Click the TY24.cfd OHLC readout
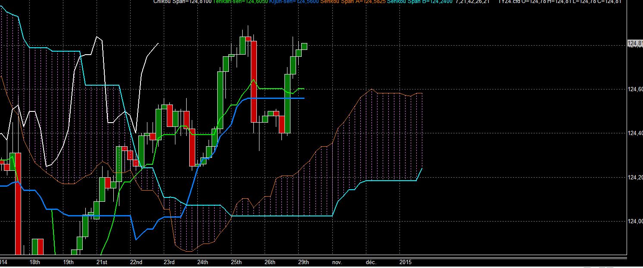 pyautogui.click(x=559, y=2)
